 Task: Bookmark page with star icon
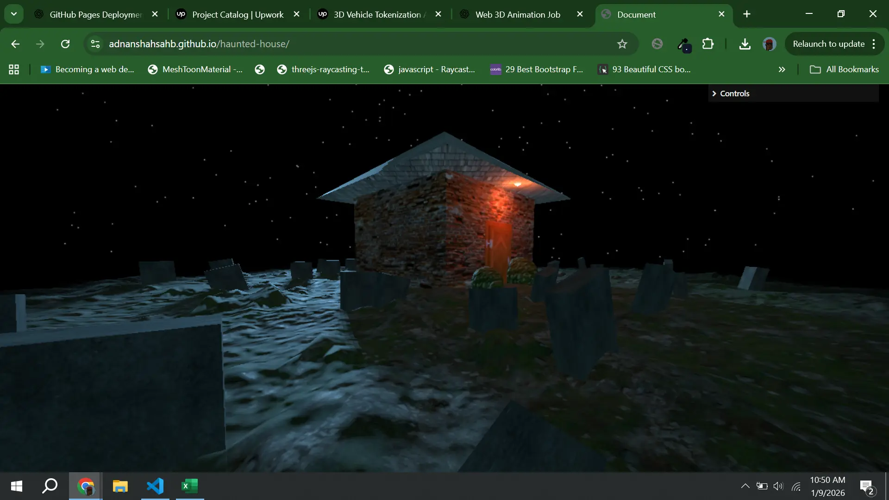click(622, 44)
